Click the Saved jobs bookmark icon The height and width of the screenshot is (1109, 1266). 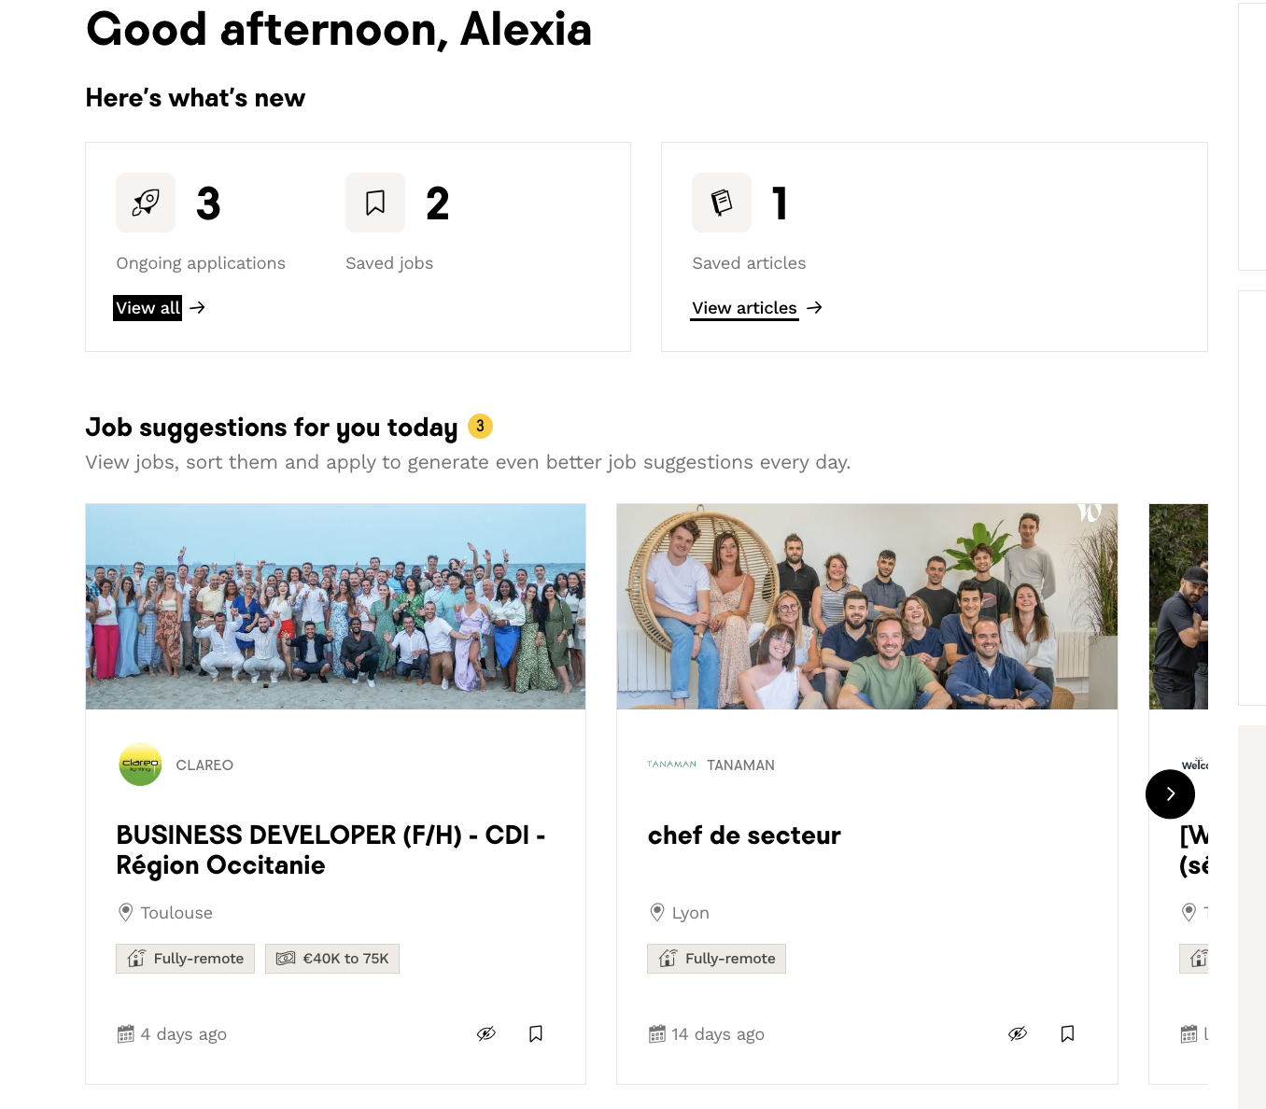pos(375,203)
